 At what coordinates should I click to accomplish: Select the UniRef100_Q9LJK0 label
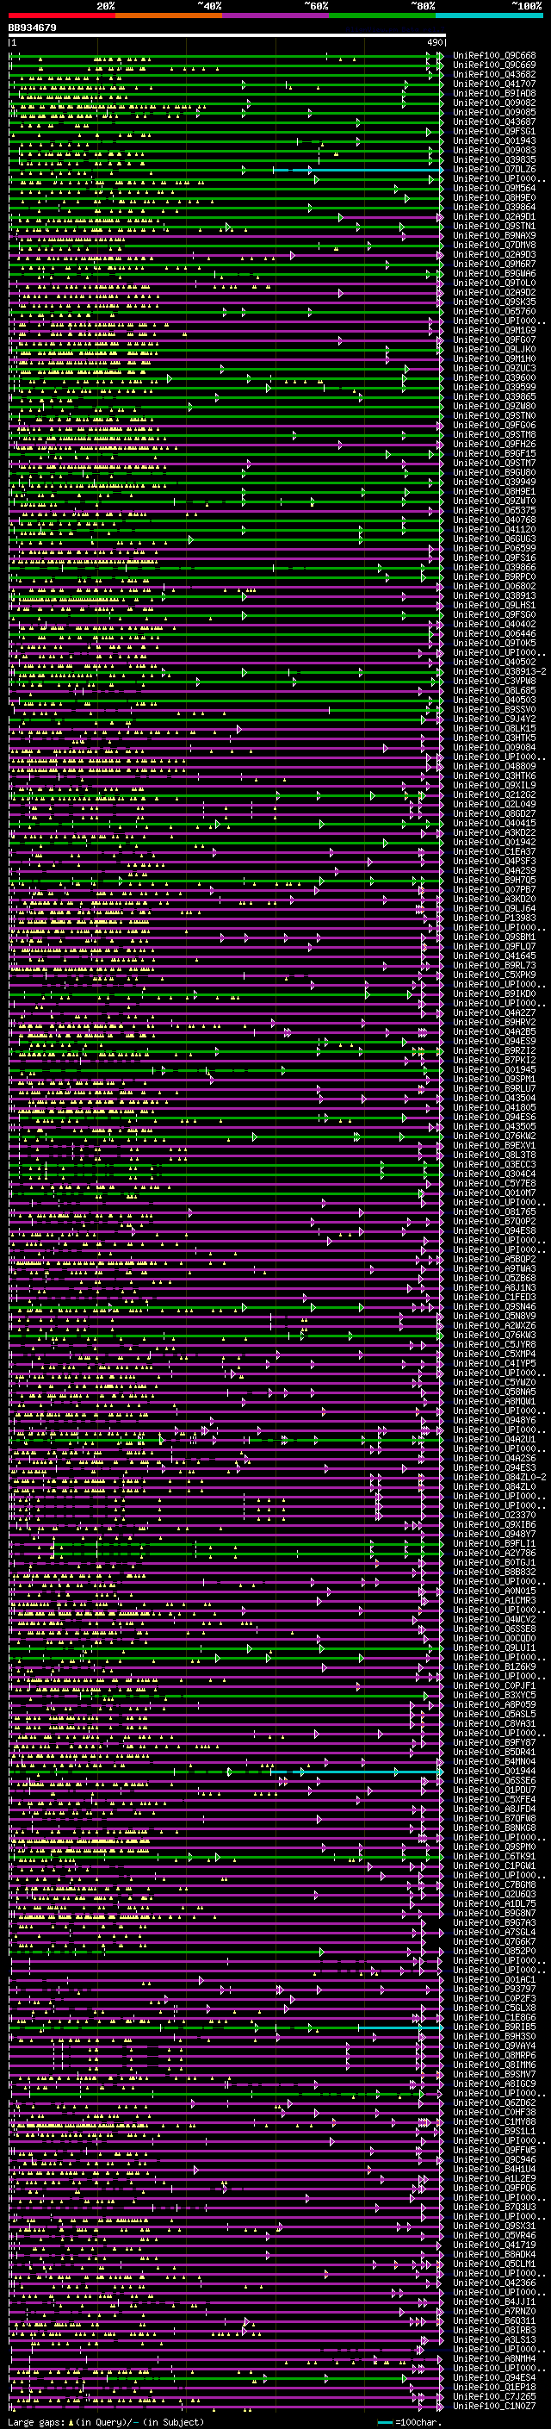494,349
